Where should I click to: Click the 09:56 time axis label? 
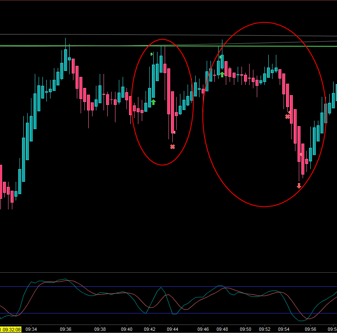pos(310,329)
